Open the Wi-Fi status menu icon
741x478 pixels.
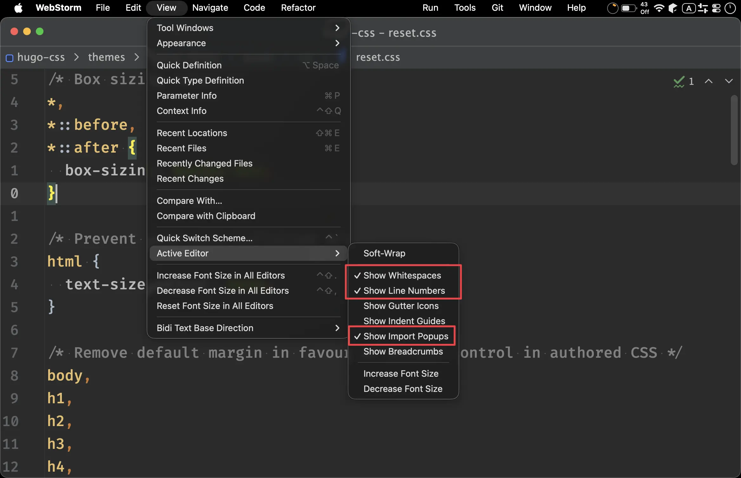[659, 8]
